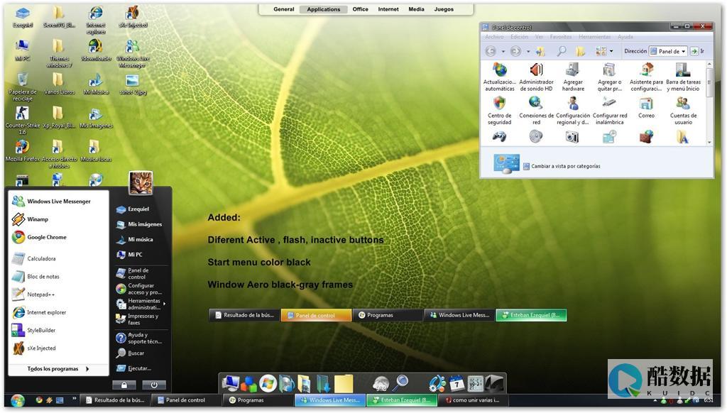This screenshot has width=727, height=413.
Task: Click the lock button in Start menu
Action: pos(124,385)
